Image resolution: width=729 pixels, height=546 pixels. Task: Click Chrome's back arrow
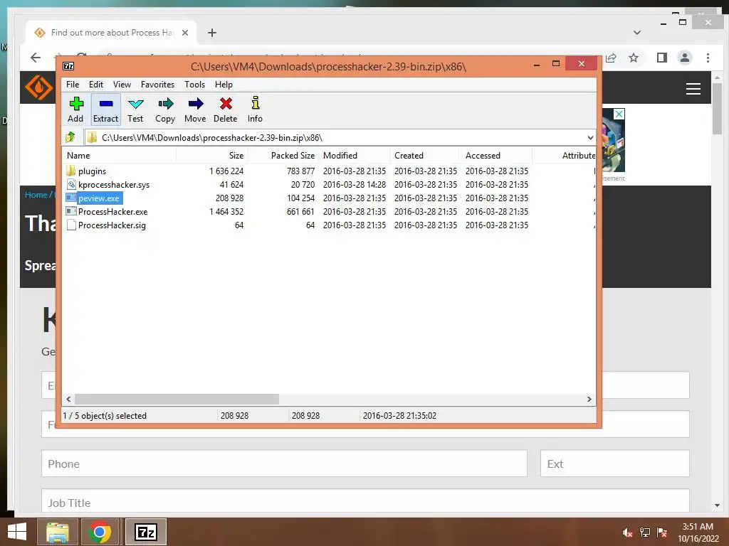click(36, 58)
